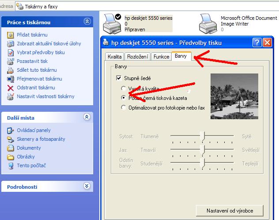This screenshot has height=220, width=279.
Task: Open the Ovládací panely link
Action: (x=34, y=130)
